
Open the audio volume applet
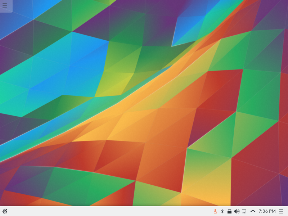pos(237,211)
